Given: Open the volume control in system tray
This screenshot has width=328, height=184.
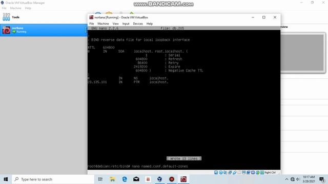Looking at the screenshot, I should pos(298,179).
